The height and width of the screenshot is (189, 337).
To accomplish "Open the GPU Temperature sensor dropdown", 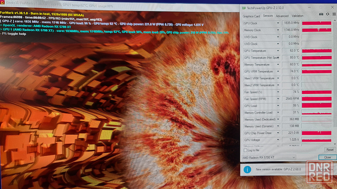I will pos(278,51).
